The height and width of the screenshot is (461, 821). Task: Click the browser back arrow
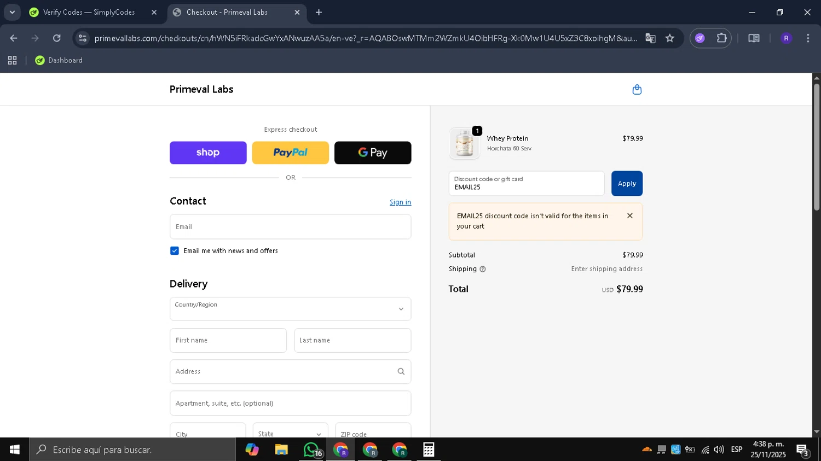[14, 38]
